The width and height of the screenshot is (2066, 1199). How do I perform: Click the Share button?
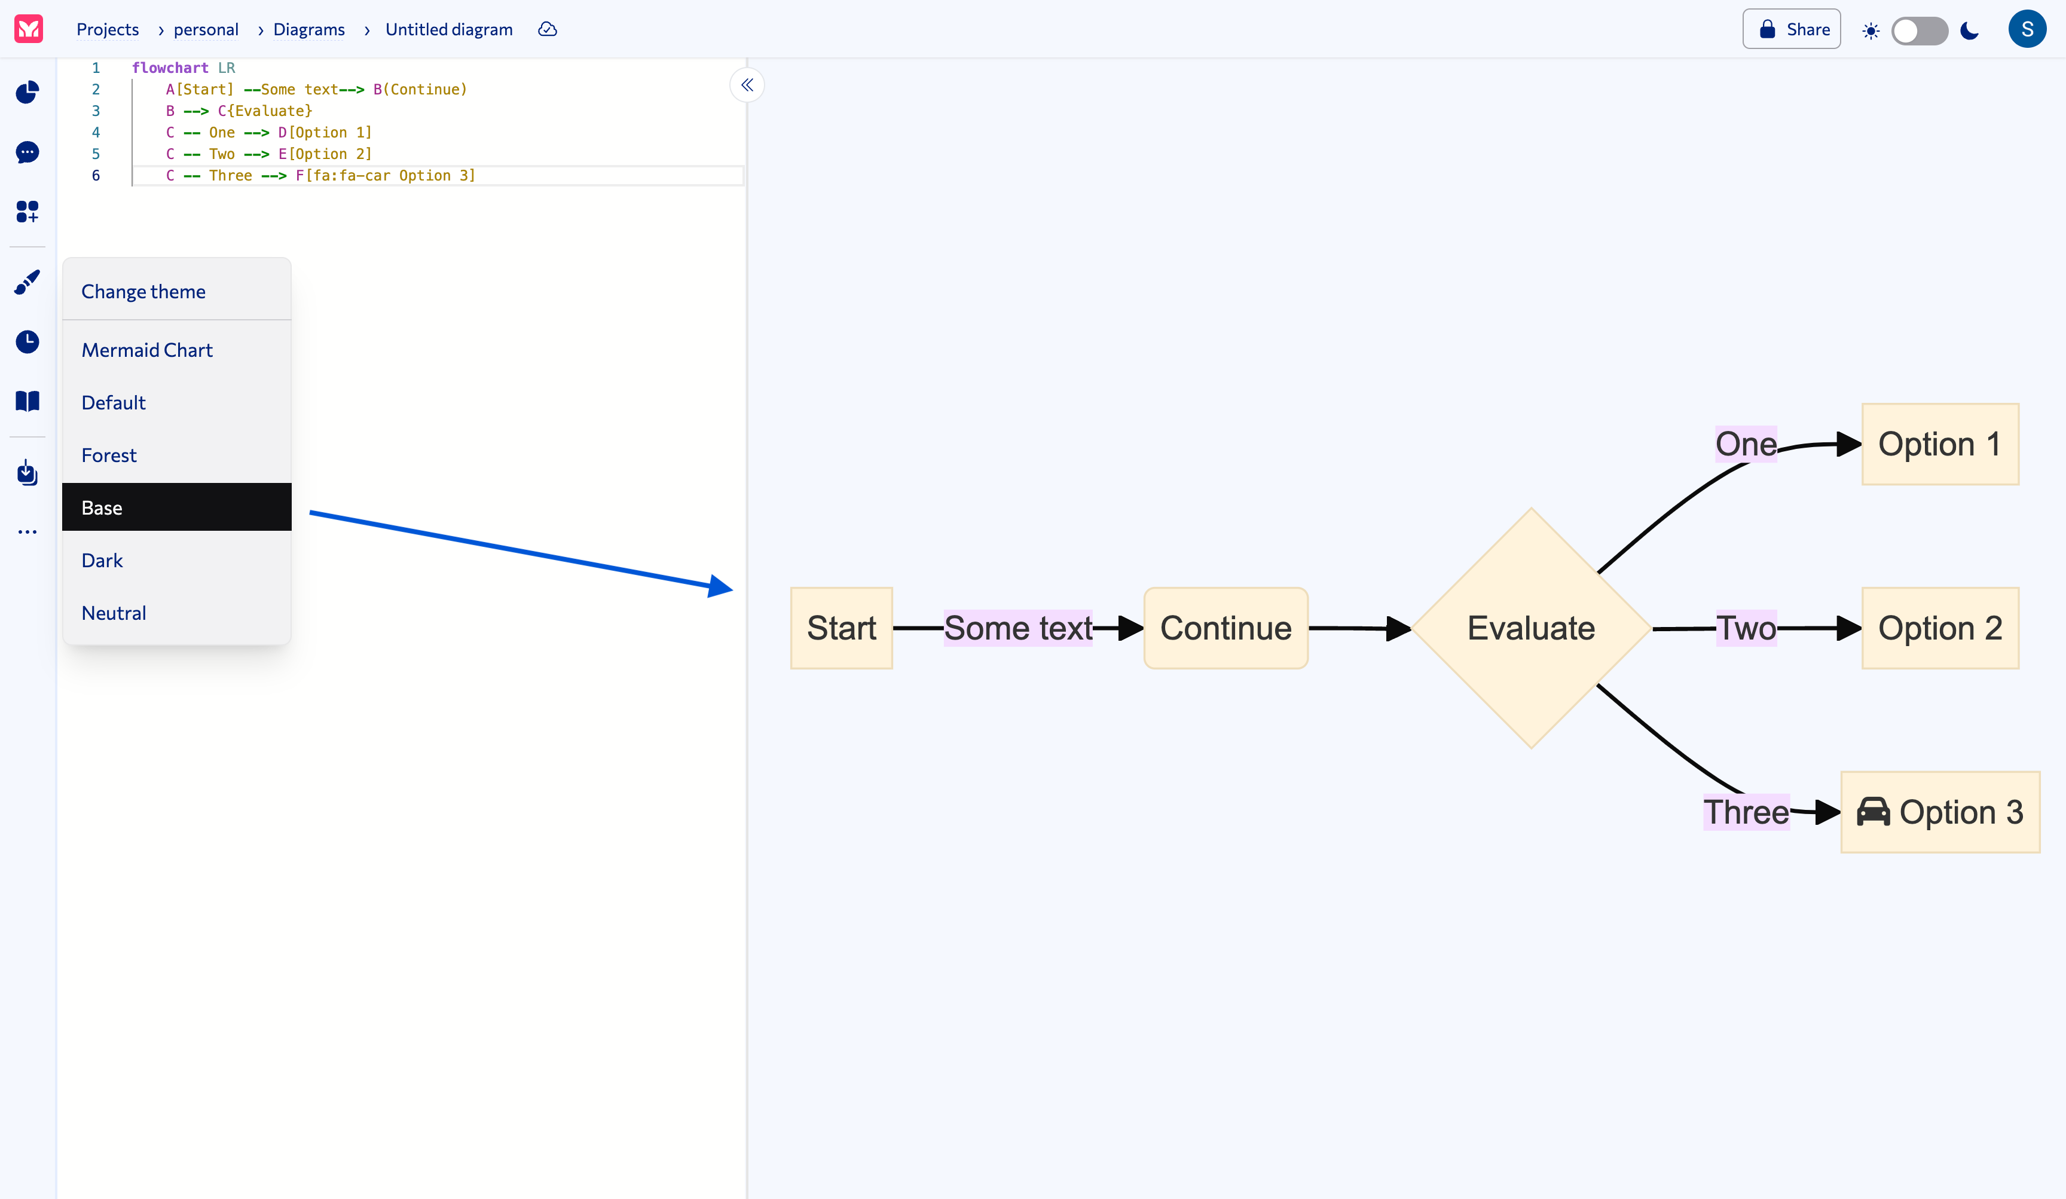click(x=1792, y=29)
